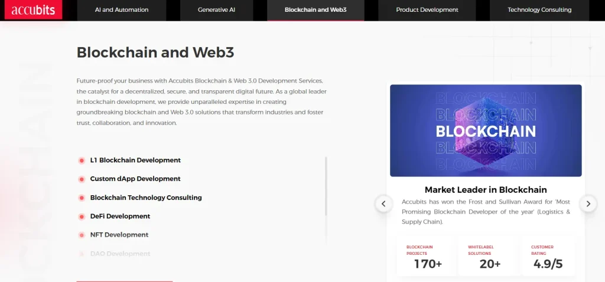Click the faded DAO Development item
Screen dimensions: 605x282
[x=120, y=254]
